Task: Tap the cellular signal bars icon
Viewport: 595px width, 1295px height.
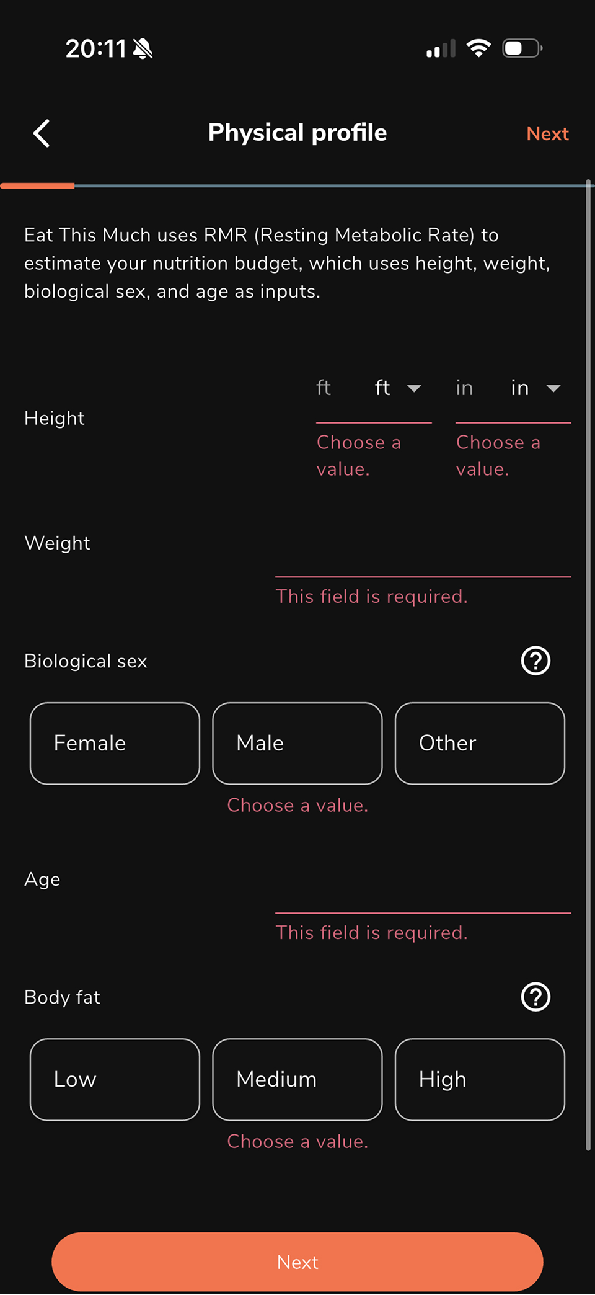Action: 441,48
